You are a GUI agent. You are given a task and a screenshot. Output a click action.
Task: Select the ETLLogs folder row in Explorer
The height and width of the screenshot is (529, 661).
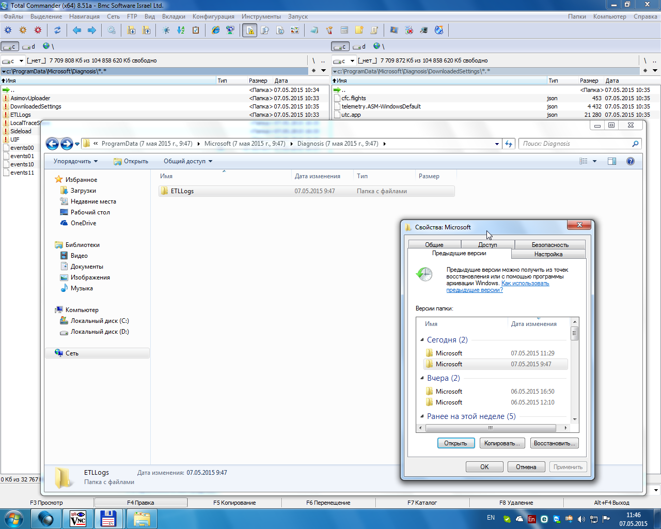point(307,191)
